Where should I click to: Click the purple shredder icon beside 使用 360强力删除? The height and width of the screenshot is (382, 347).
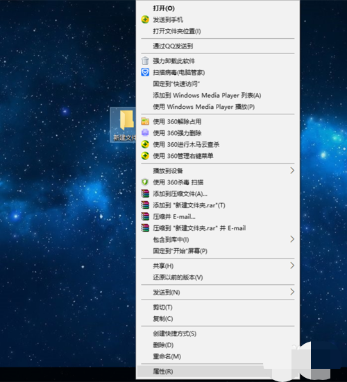145,133
